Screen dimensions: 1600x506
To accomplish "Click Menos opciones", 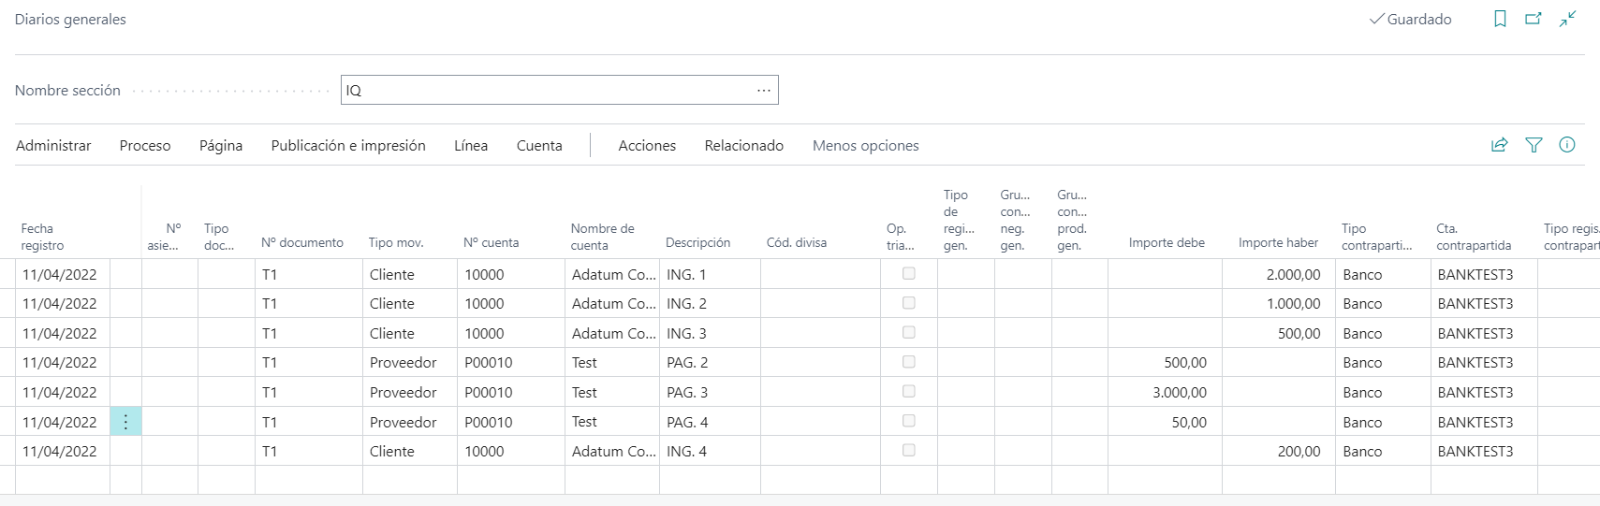I will click(865, 146).
